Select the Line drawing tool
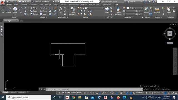Screen dimensions: 178x100 click(x=3, y=10)
